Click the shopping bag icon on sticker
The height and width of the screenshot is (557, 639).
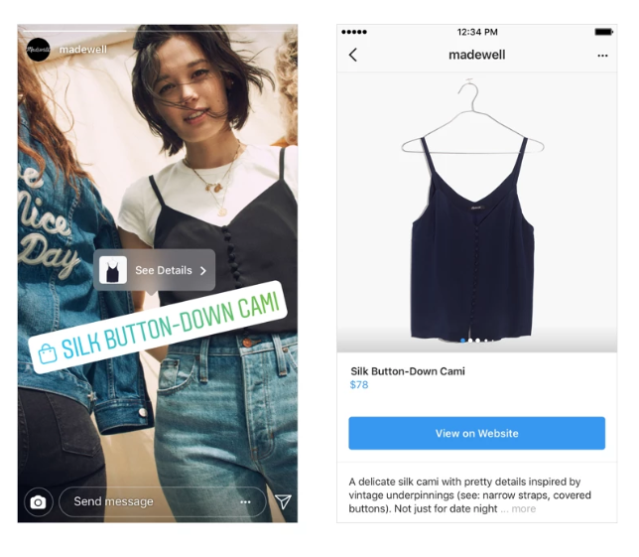point(48,353)
